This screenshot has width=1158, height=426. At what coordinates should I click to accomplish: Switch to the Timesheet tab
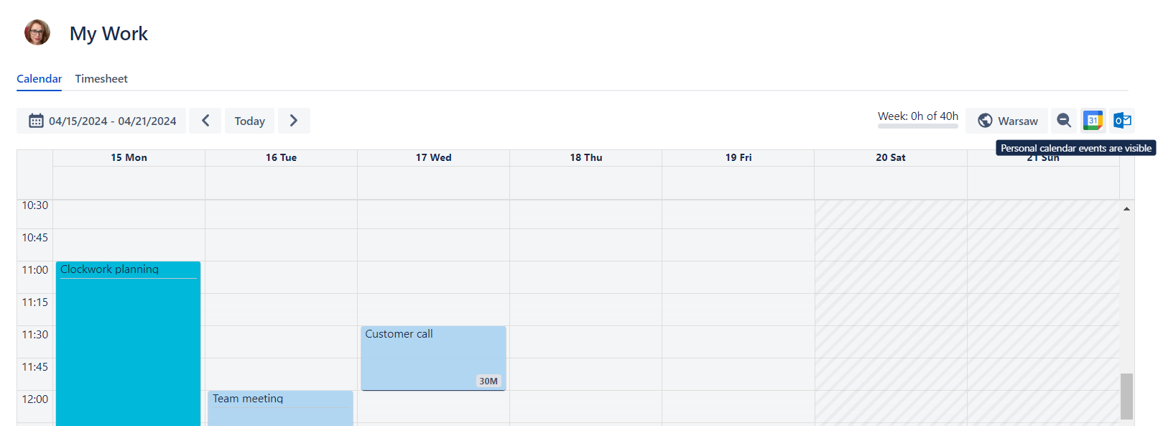coord(101,79)
